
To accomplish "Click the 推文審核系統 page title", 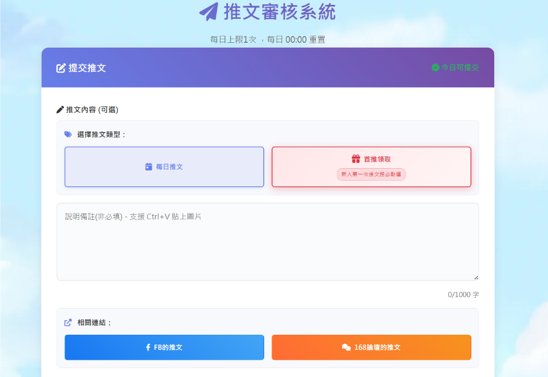I will [279, 11].
